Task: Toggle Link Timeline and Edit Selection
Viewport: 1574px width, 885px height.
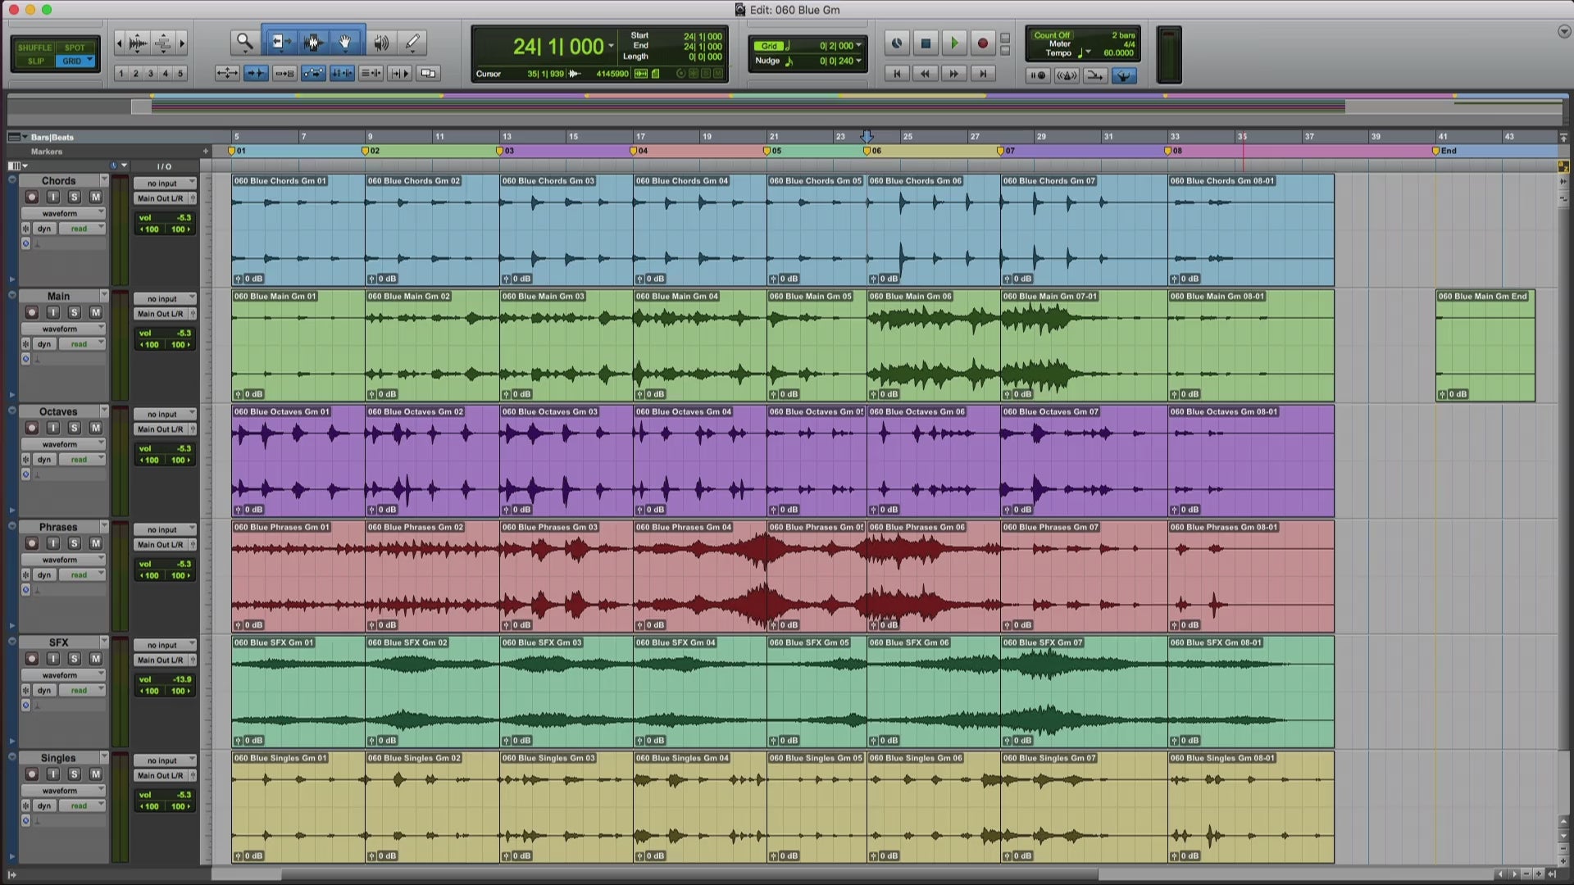Action: (x=342, y=74)
